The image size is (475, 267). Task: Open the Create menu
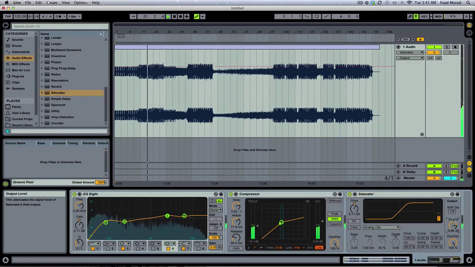[52, 3]
